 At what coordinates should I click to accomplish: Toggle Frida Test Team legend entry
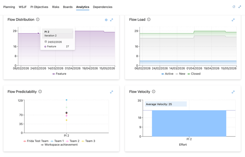tap(36, 141)
